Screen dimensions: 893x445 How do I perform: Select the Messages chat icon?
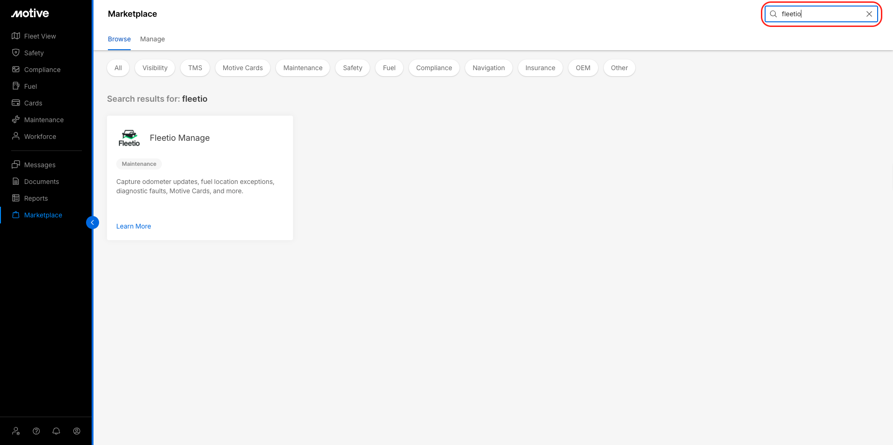(x=16, y=165)
